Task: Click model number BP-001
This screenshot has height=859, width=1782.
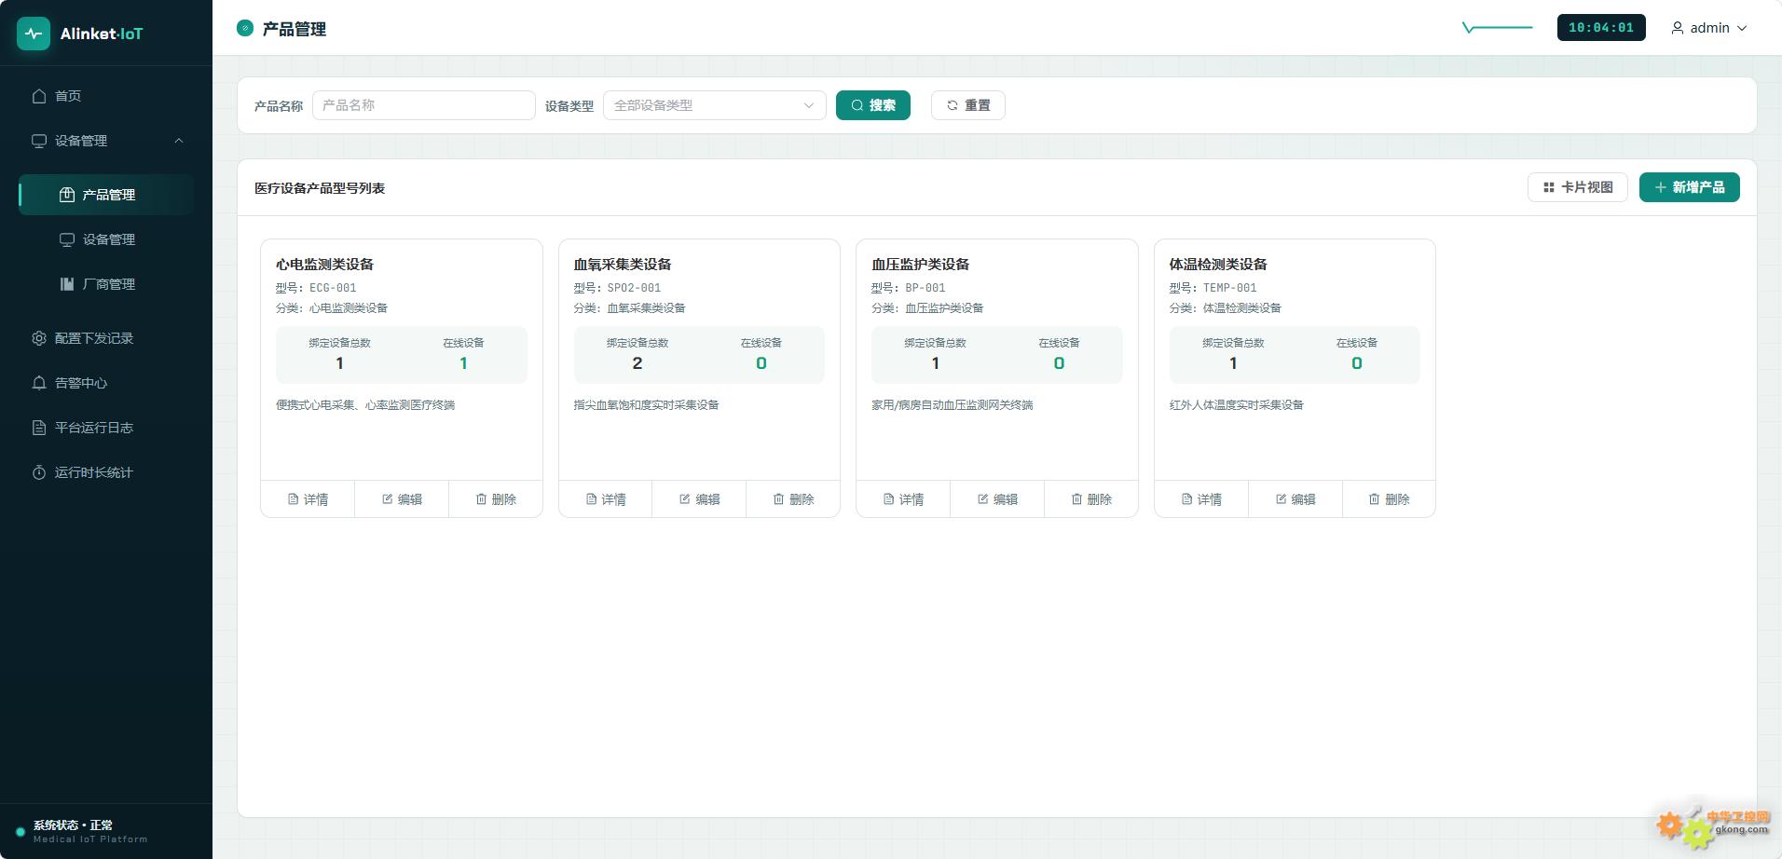Action: pyautogui.click(x=925, y=288)
